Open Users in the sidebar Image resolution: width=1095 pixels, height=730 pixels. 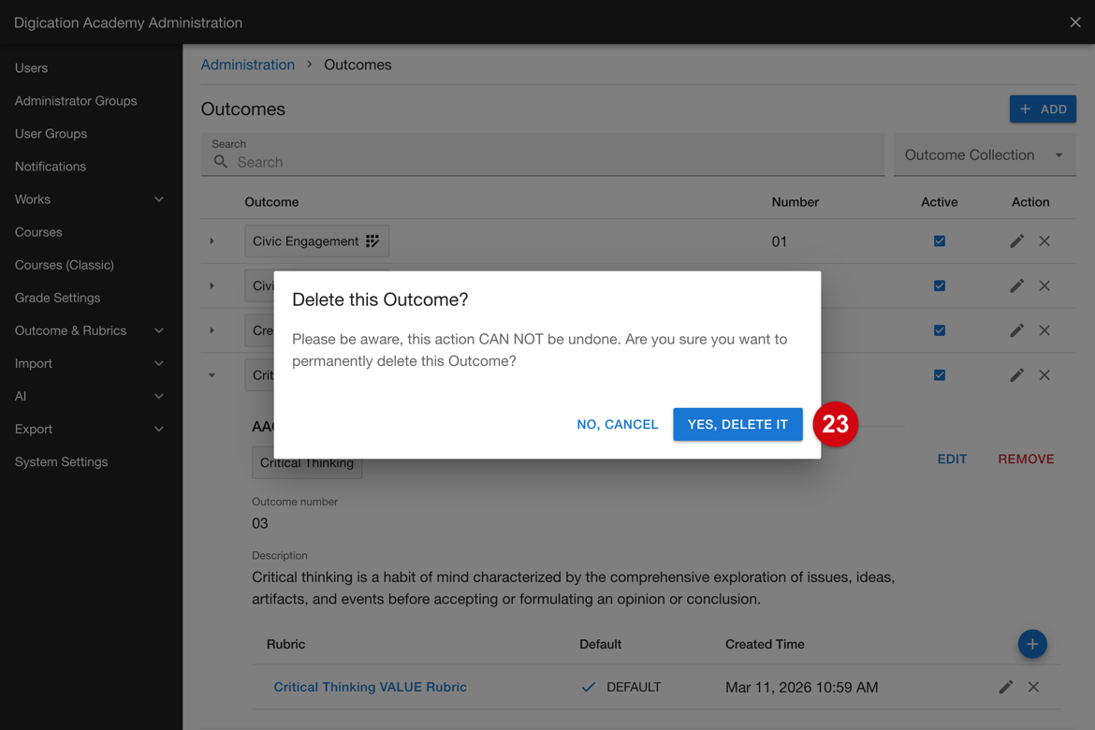(32, 67)
